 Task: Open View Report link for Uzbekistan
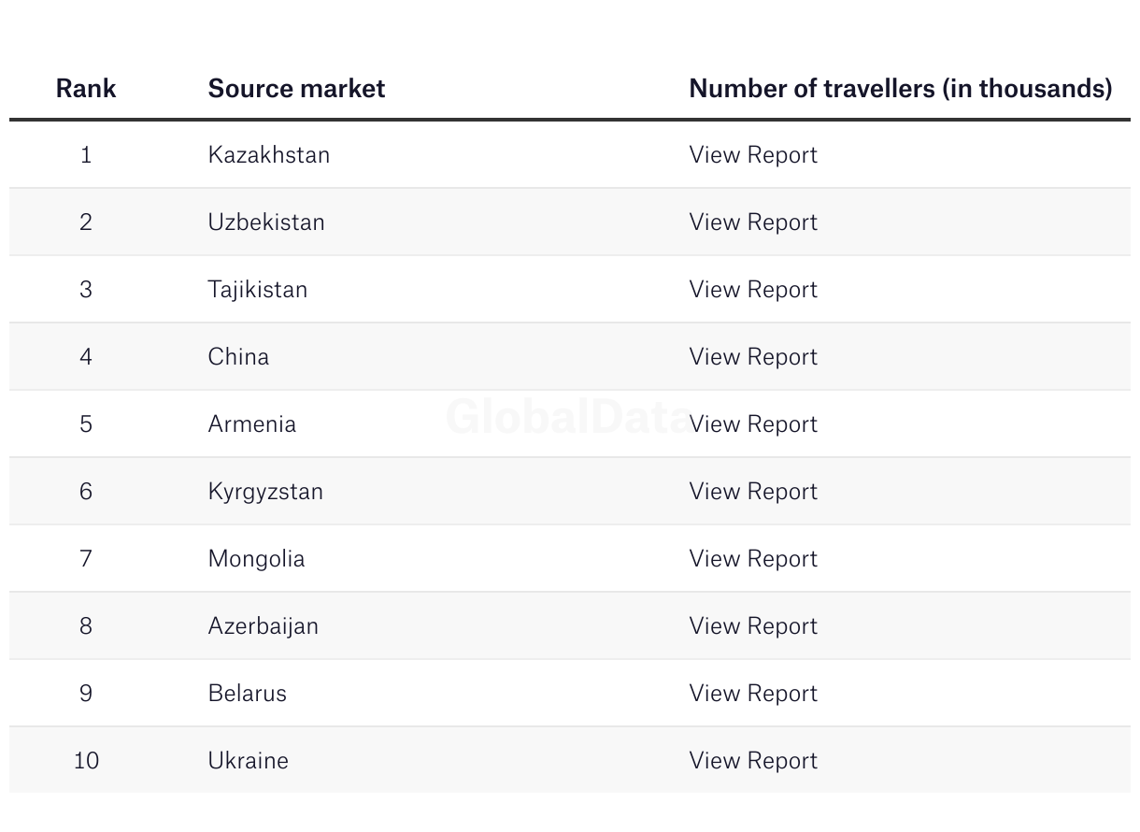click(x=753, y=222)
